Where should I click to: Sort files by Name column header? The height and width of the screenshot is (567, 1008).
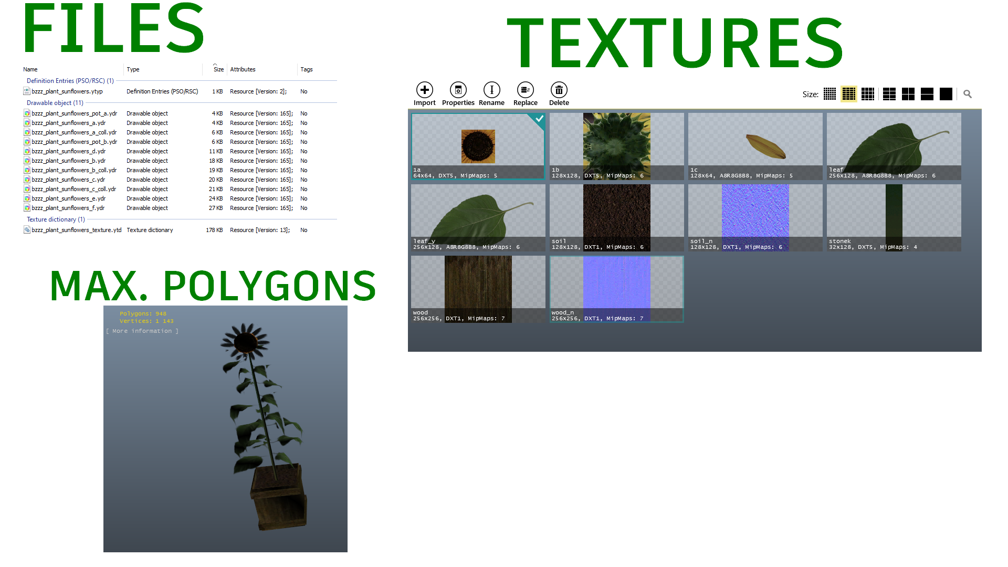[30, 69]
